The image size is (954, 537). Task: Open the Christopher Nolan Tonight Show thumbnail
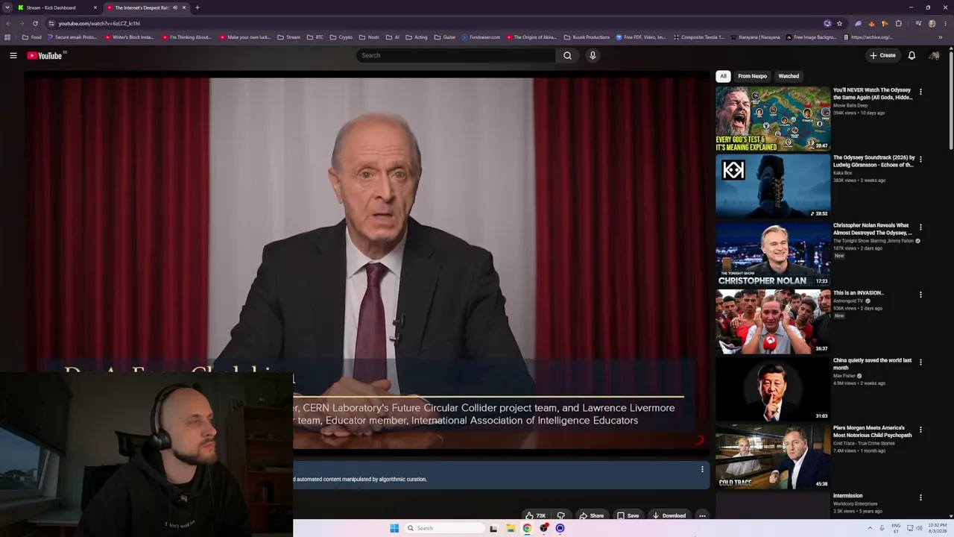[x=773, y=254]
